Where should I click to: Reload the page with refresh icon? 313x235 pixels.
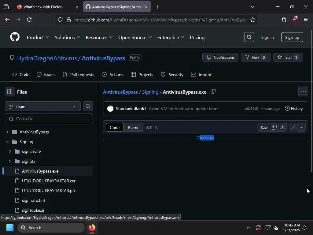click(29, 20)
